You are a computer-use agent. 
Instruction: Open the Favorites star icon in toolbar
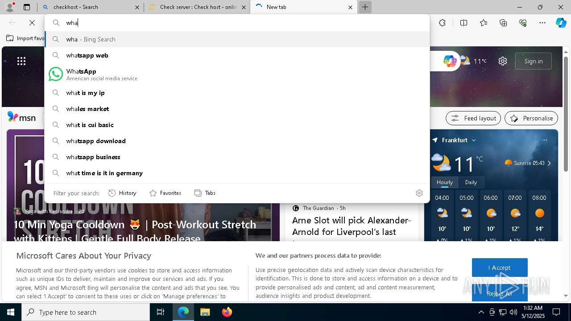[x=484, y=23]
